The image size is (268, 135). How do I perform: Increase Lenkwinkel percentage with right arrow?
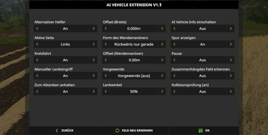pyautogui.click(x=162, y=91)
